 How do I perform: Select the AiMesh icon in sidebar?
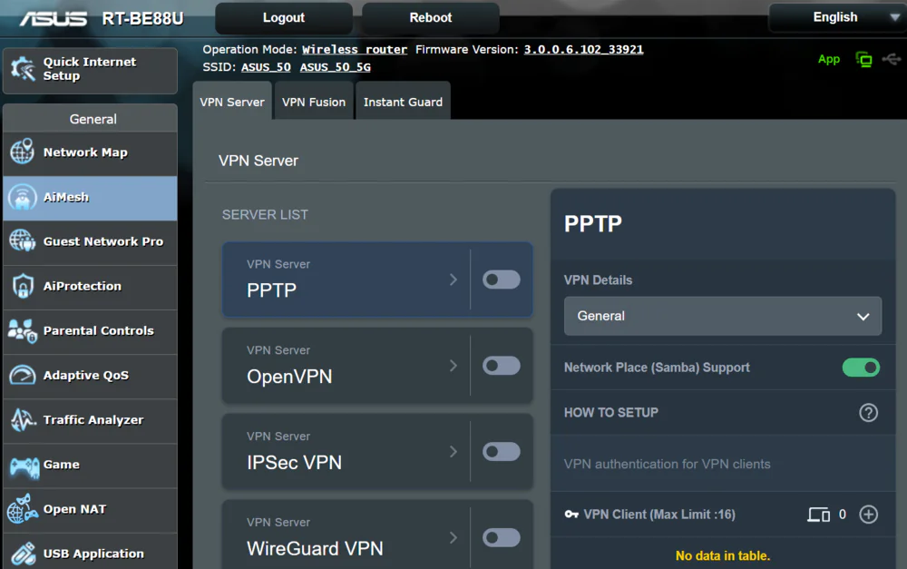(22, 197)
